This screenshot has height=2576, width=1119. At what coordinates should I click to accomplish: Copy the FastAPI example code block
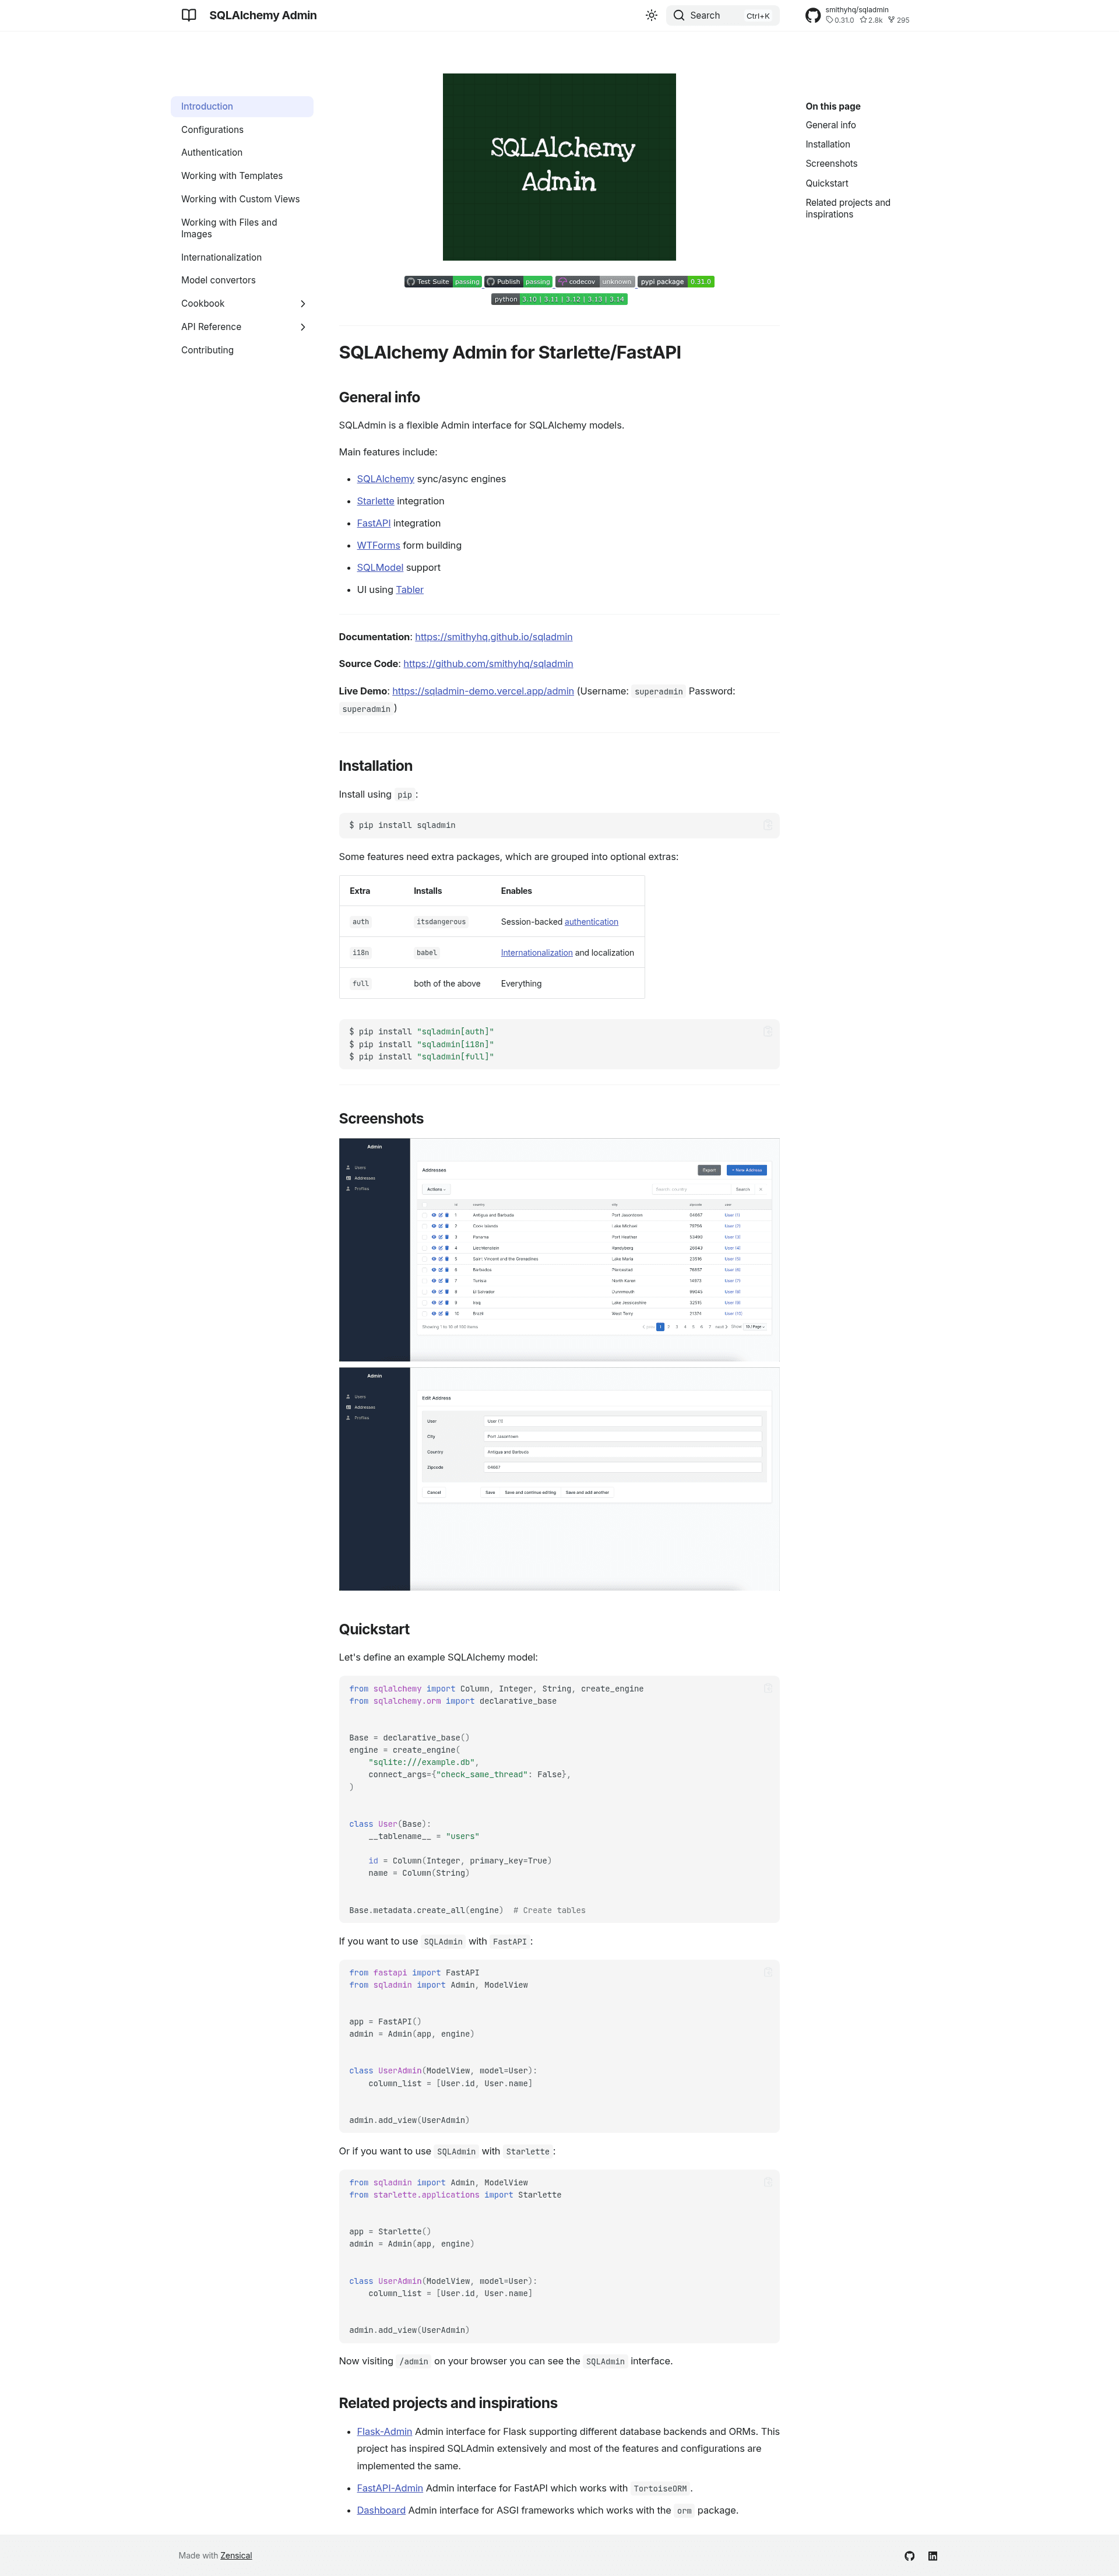pos(767,1972)
